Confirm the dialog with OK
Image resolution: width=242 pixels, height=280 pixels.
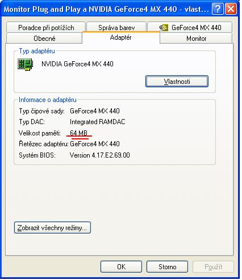click(121, 267)
